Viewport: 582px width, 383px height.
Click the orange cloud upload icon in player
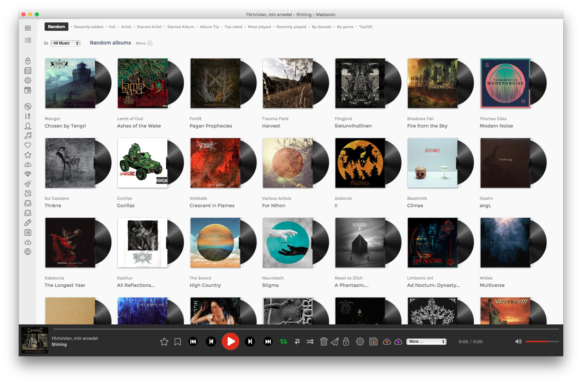click(x=387, y=341)
